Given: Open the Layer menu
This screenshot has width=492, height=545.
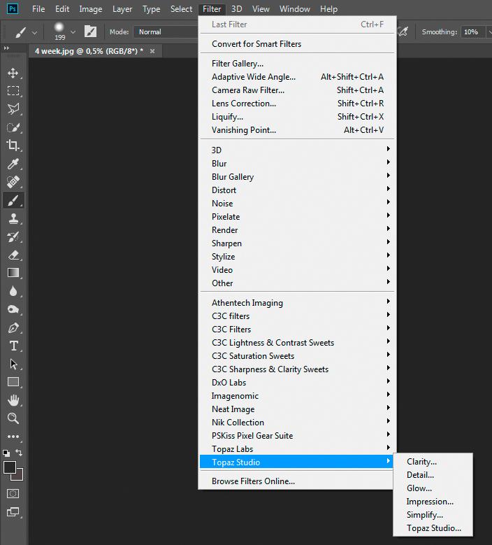Looking at the screenshot, I should [122, 9].
